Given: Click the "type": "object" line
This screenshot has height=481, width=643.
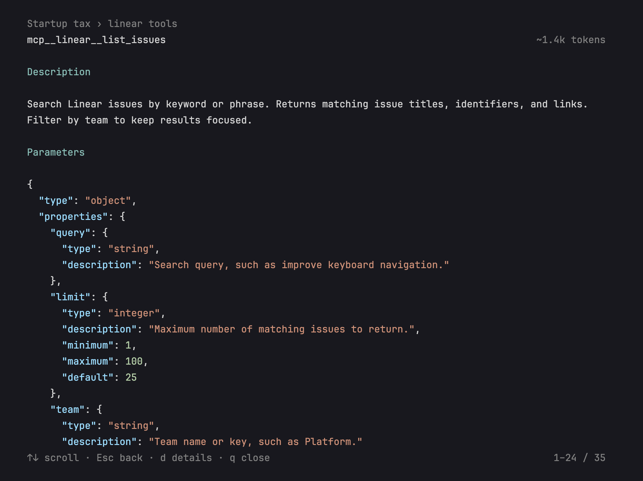Looking at the screenshot, I should click(87, 201).
